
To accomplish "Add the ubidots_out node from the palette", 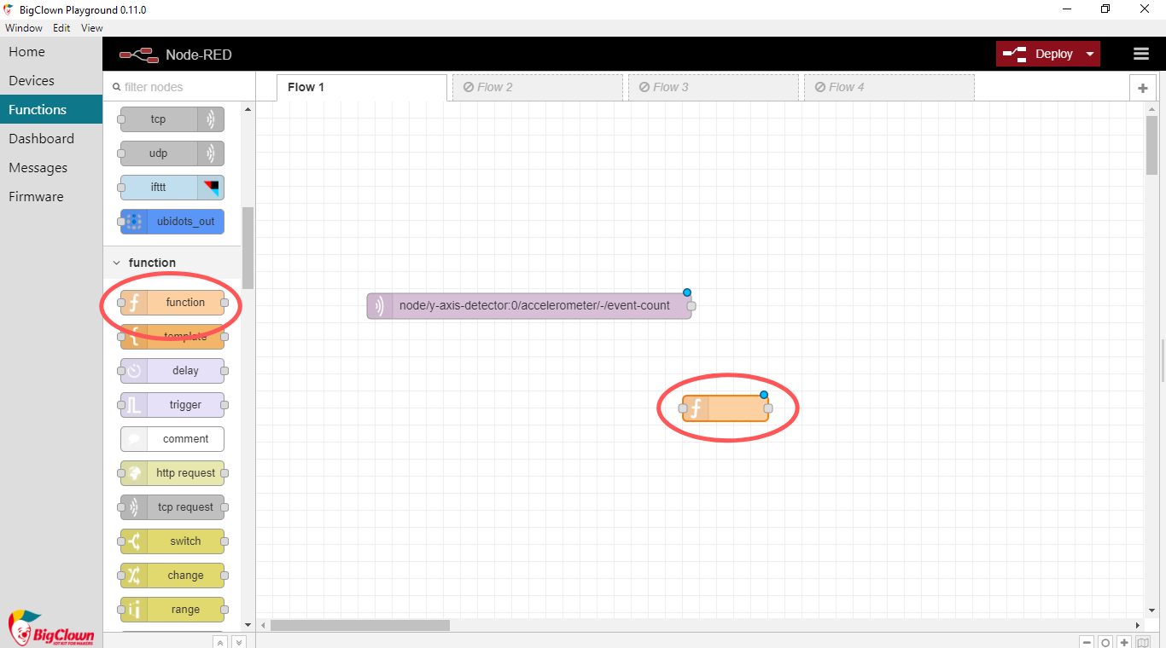I will 172,222.
